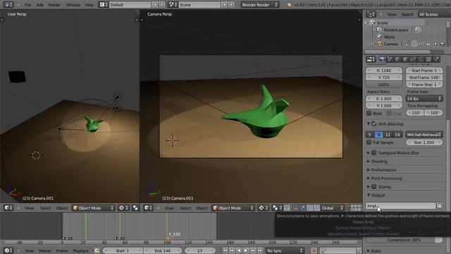Toggle the auto keyframe record button

pyautogui.click(x=314, y=250)
